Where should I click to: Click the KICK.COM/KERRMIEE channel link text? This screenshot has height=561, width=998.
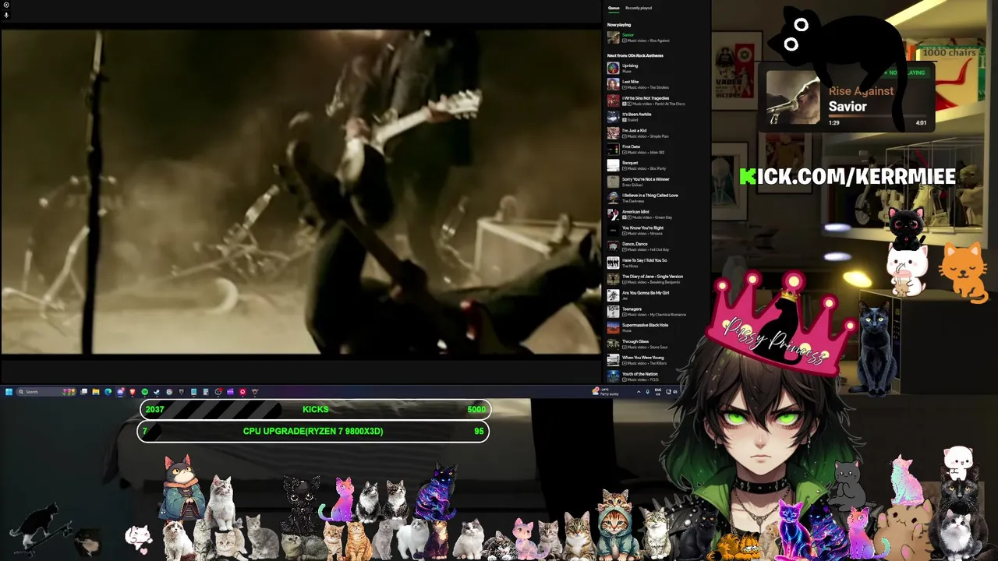coord(848,177)
